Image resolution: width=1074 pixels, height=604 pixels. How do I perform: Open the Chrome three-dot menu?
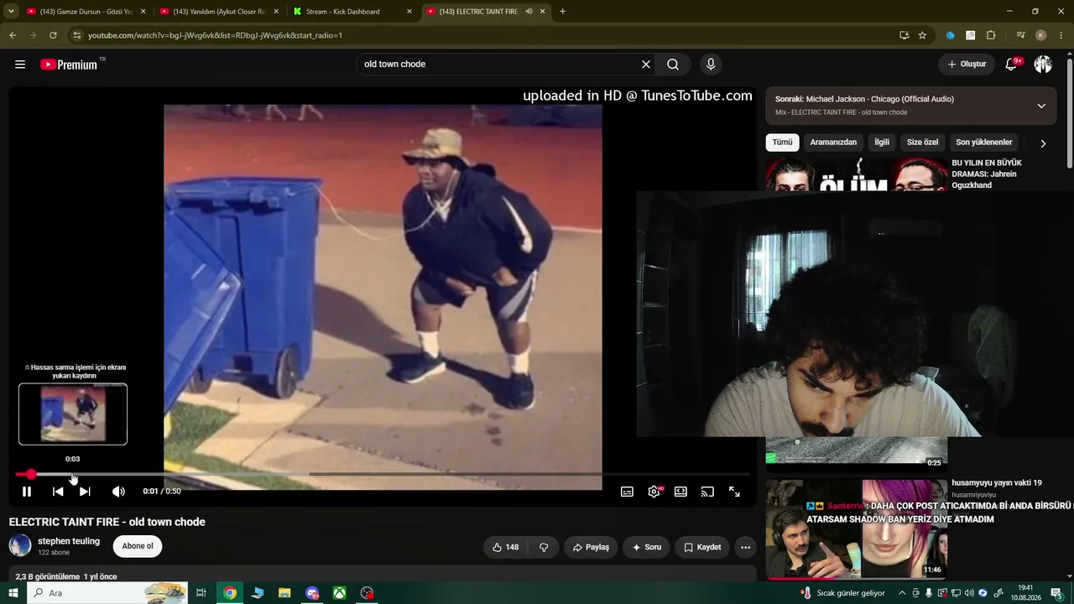pos(1061,35)
